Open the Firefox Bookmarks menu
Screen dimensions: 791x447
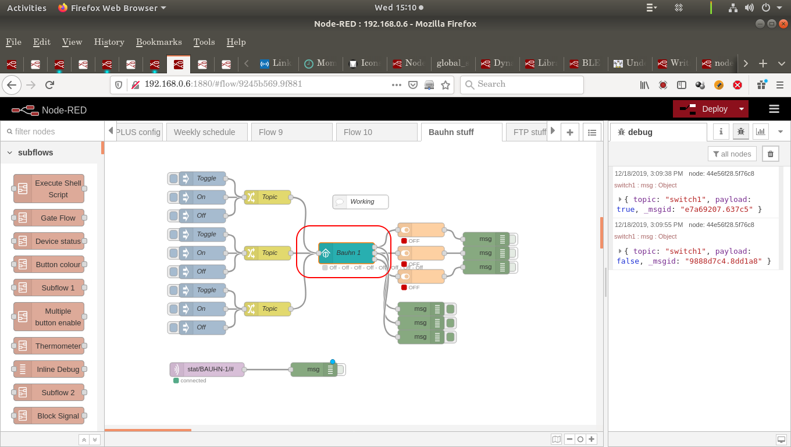coord(158,42)
